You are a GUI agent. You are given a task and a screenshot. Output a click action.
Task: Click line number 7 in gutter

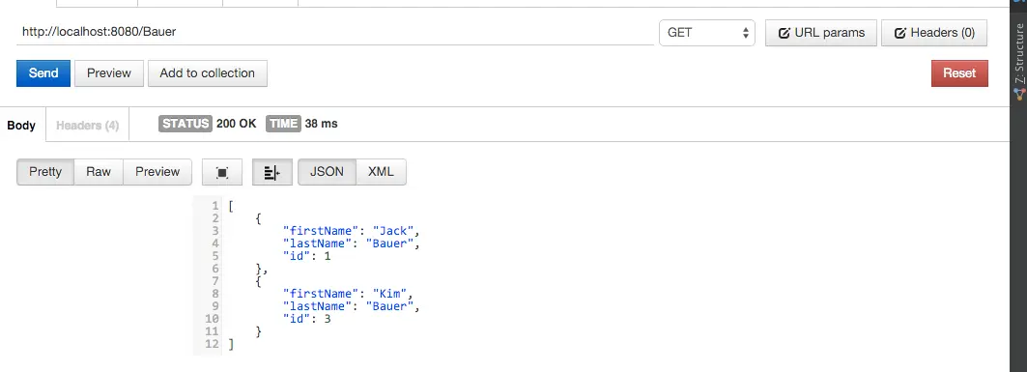pos(215,281)
